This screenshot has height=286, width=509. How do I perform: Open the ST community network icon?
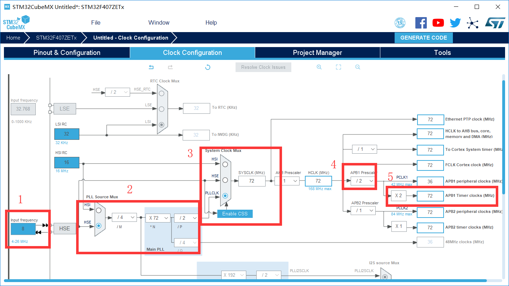click(473, 23)
